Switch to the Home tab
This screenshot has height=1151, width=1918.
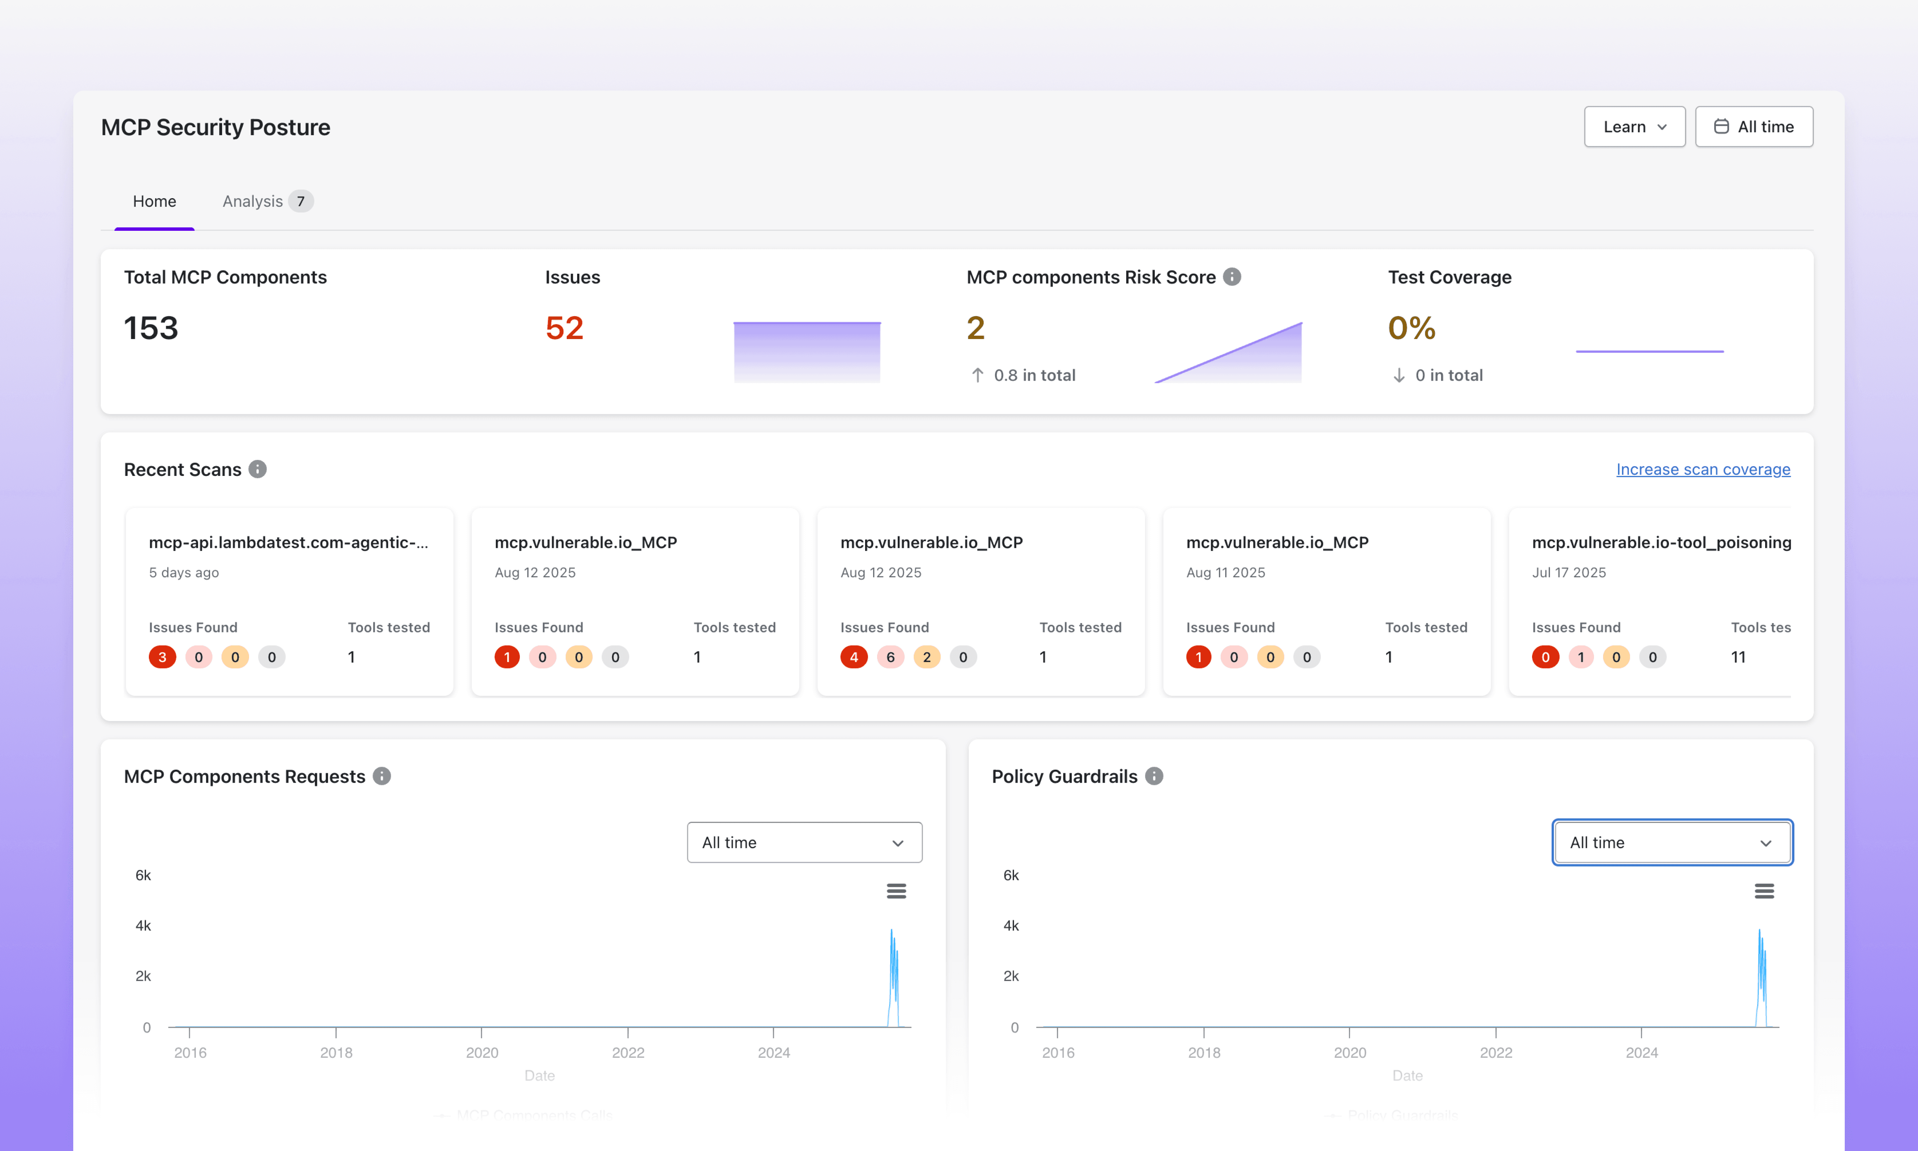tap(154, 201)
